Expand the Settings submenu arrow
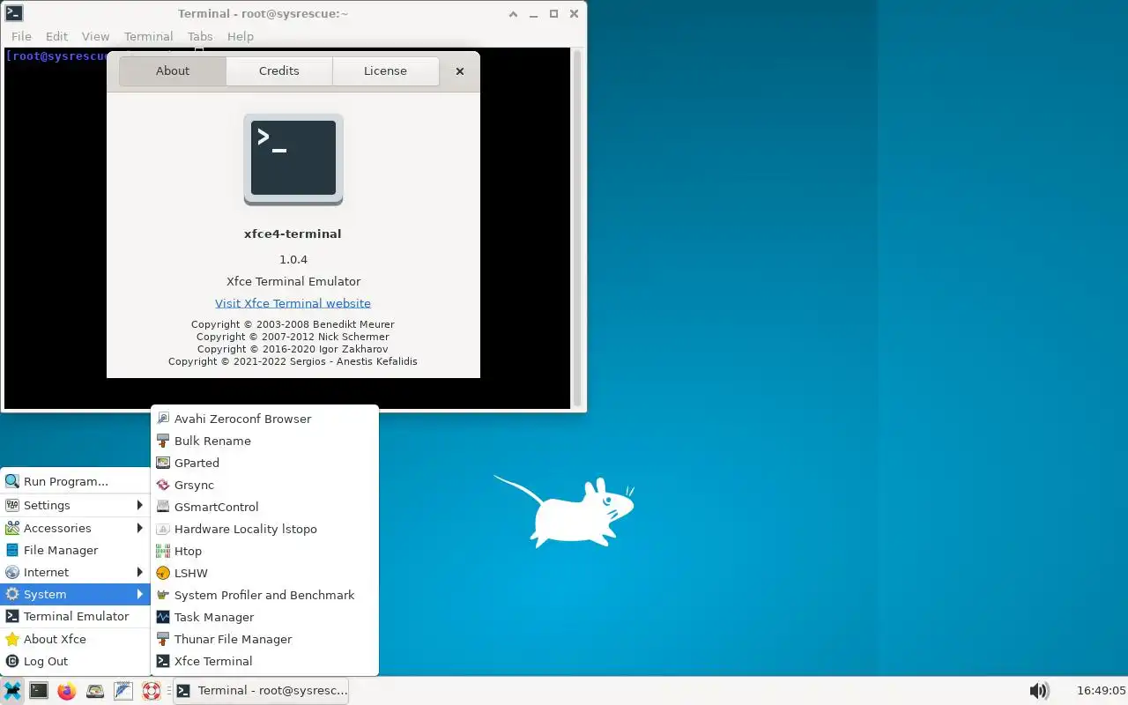Image resolution: width=1128 pixels, height=705 pixels. tap(139, 505)
